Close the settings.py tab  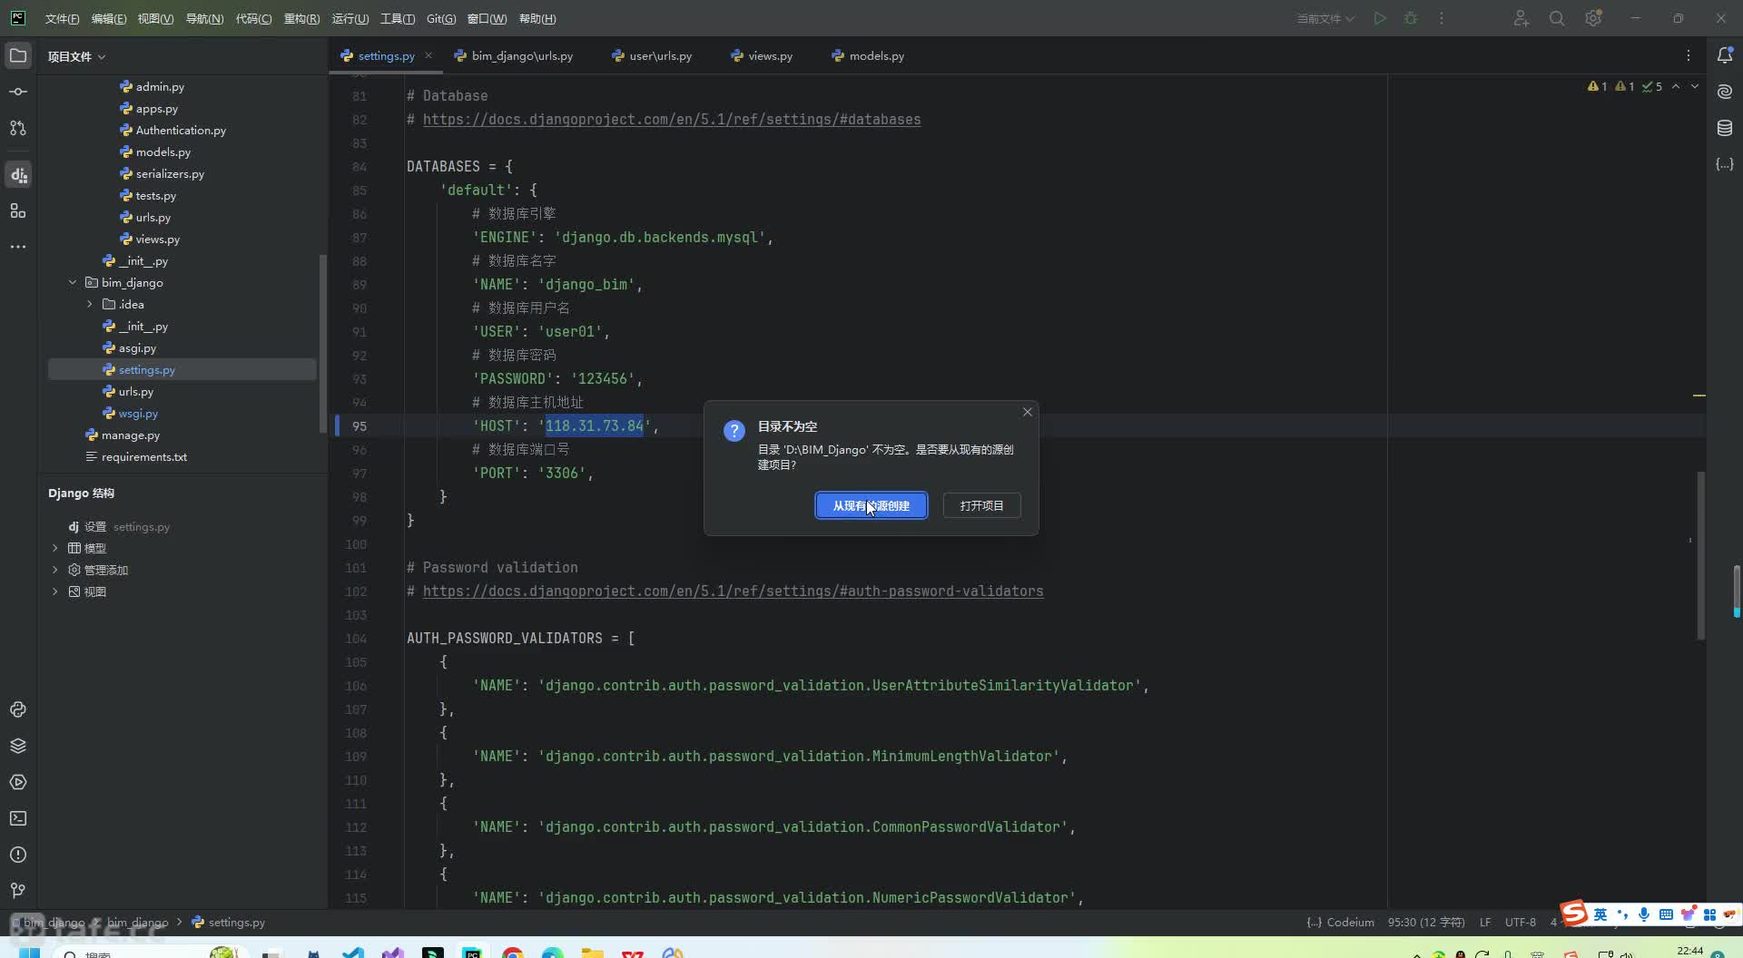(x=428, y=55)
